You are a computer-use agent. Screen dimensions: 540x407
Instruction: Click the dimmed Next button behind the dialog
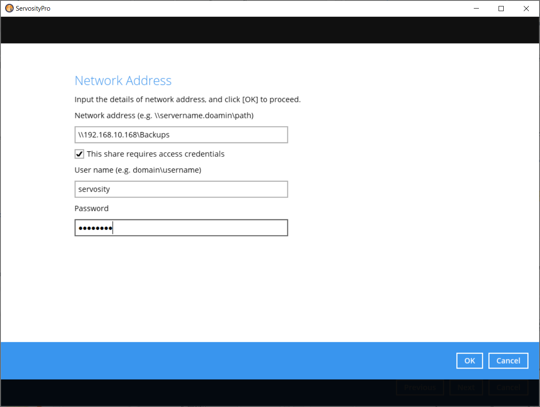(x=466, y=387)
